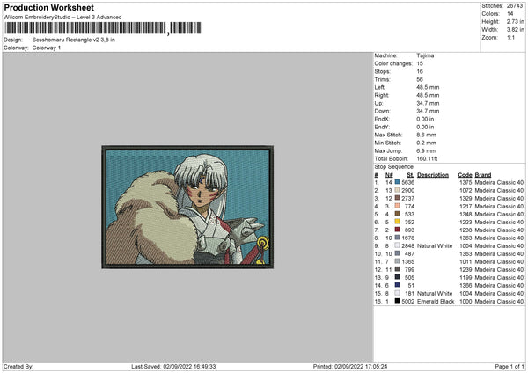The height and width of the screenshot is (373, 528).
Task: Click the Colors count '14'
Action: pyautogui.click(x=510, y=14)
